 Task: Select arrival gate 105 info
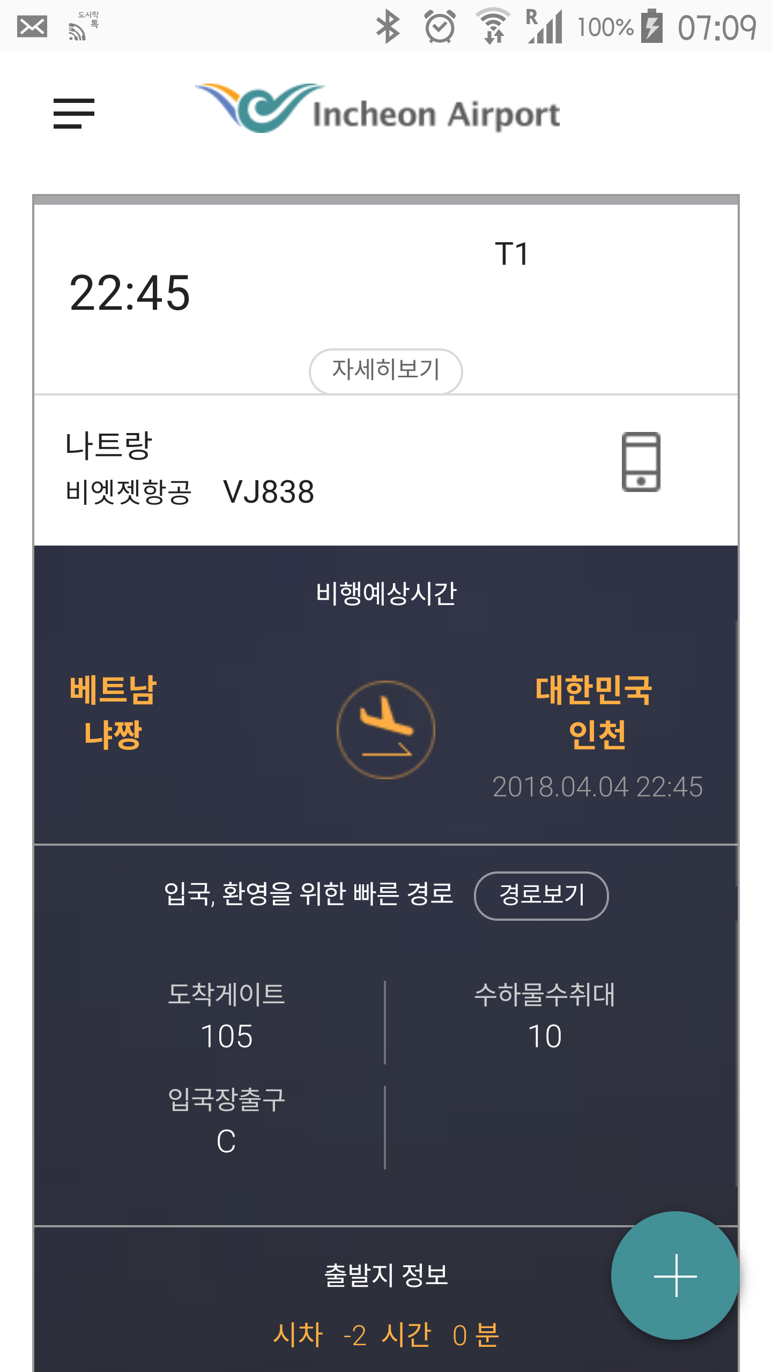click(226, 1035)
